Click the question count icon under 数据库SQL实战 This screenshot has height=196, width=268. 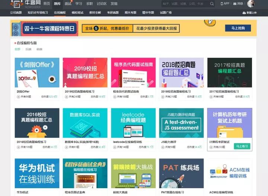(67, 147)
